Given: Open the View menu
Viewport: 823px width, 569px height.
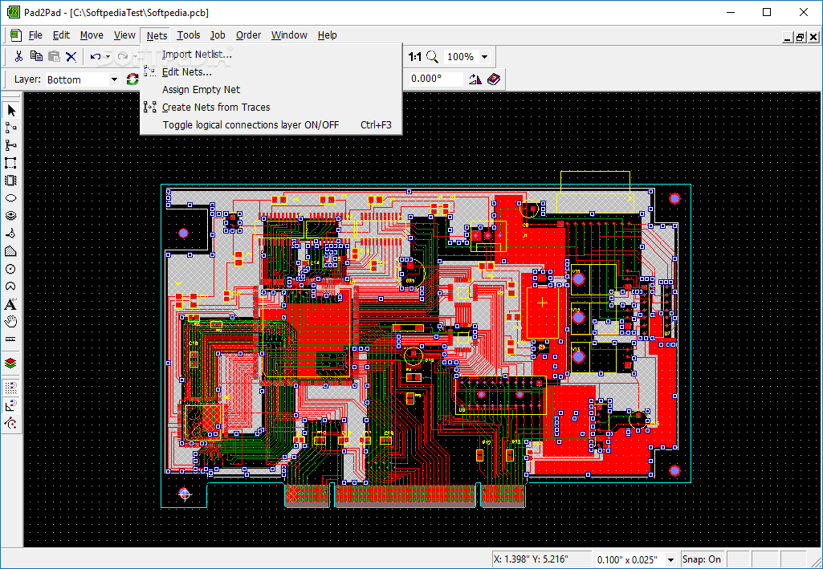Looking at the screenshot, I should (124, 35).
